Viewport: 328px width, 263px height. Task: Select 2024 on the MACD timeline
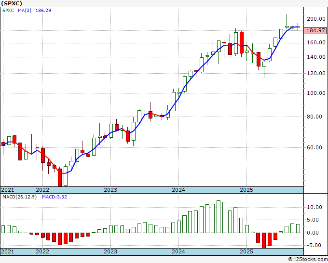(x=178, y=251)
